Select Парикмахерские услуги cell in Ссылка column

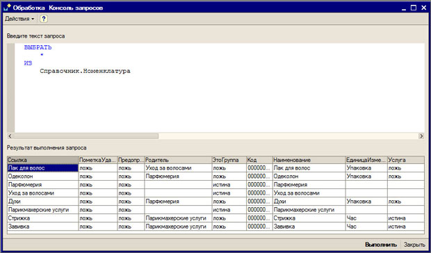[x=43, y=210]
